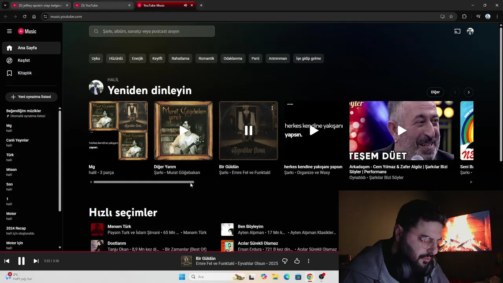Bookmark this page with the star
Image resolution: width=503 pixels, height=283 pixels.
[x=451, y=17]
